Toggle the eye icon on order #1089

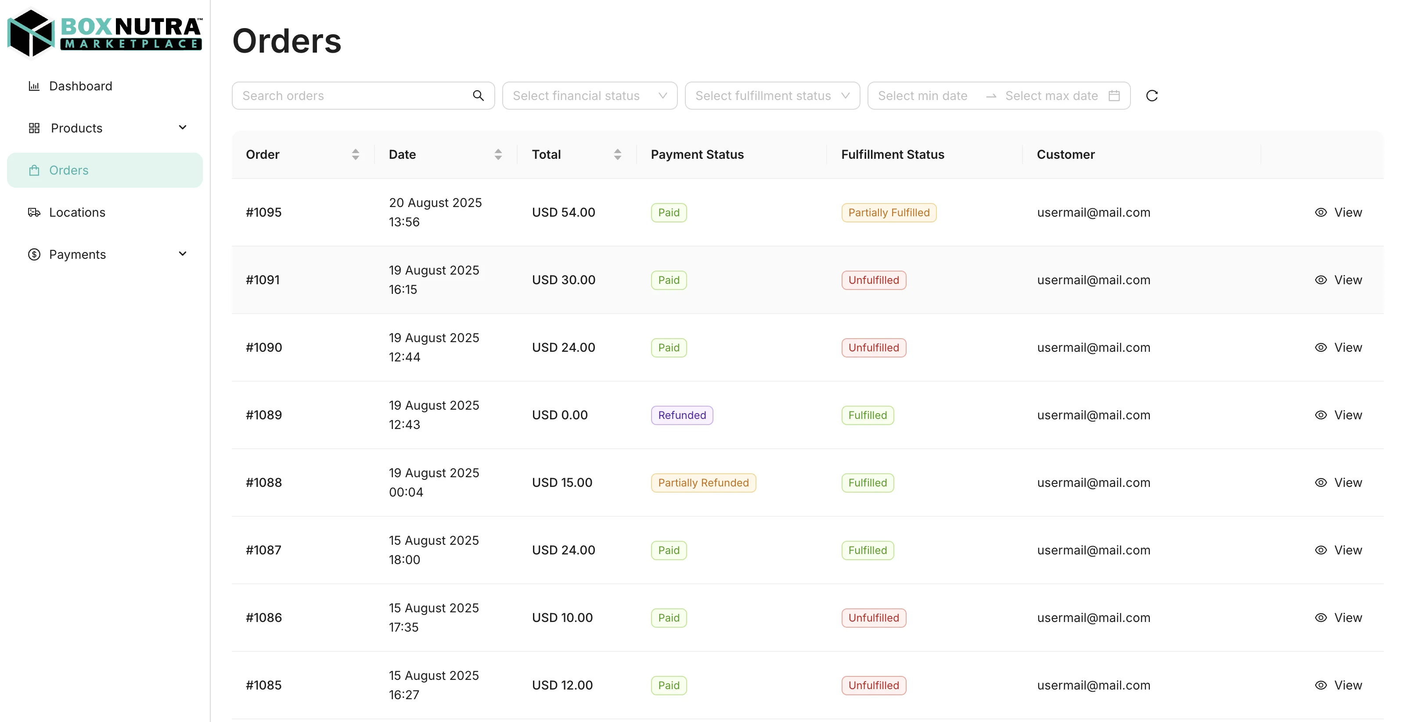[x=1321, y=415]
